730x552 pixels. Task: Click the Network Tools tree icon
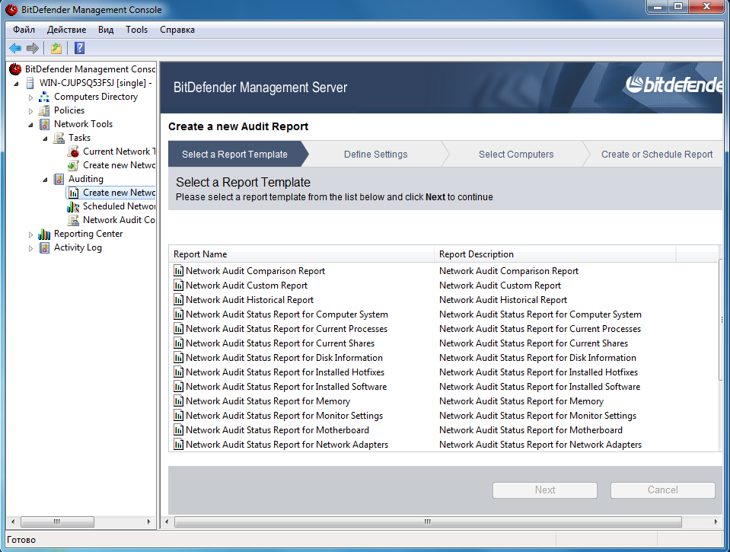[x=44, y=124]
